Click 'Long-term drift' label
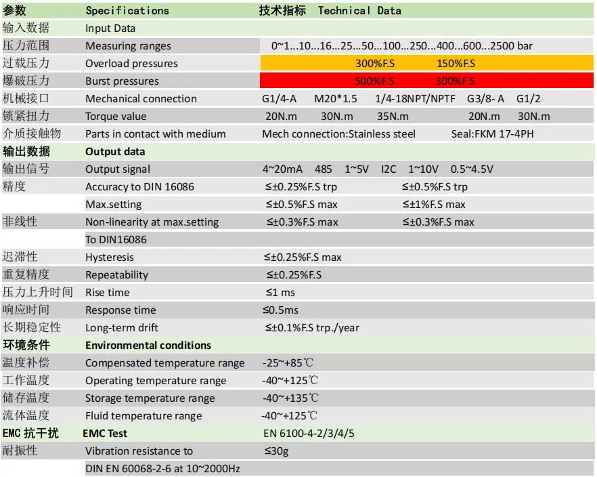 (122, 328)
